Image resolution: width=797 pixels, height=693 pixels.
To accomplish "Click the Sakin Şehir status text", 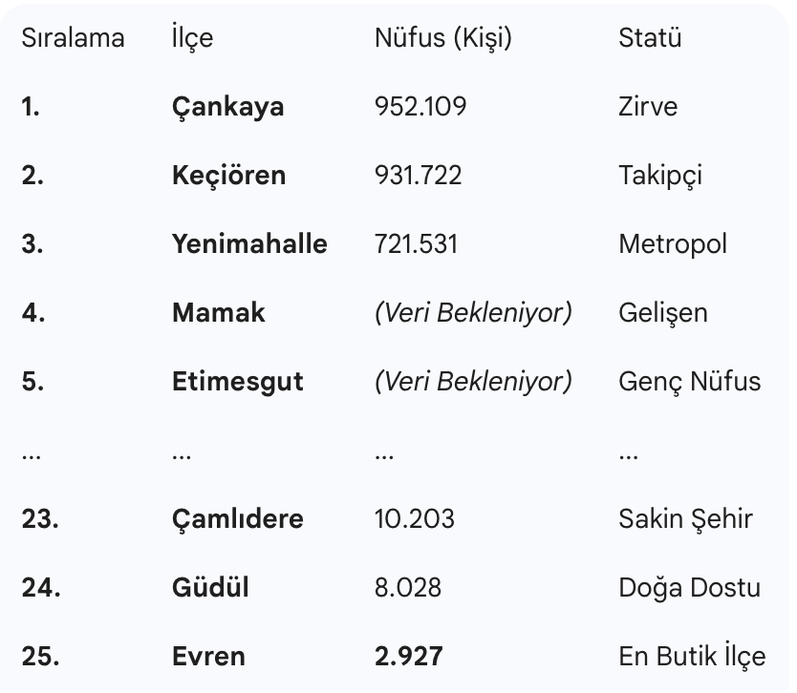I will (685, 519).
